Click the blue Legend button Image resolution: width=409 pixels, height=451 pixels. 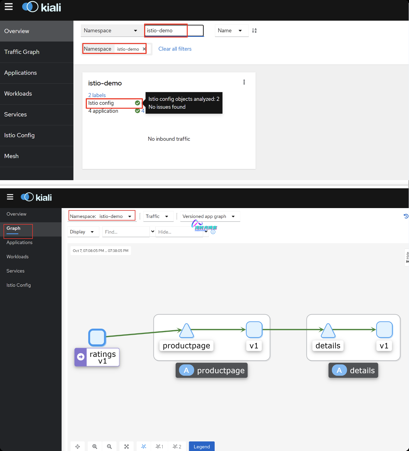pyautogui.click(x=202, y=446)
